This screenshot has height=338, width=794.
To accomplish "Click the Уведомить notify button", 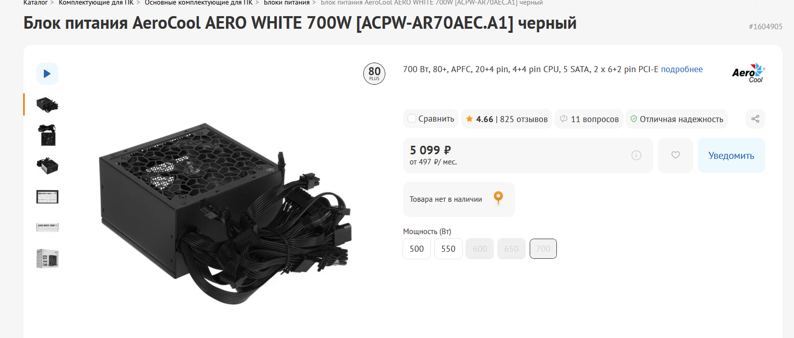I will (x=731, y=155).
